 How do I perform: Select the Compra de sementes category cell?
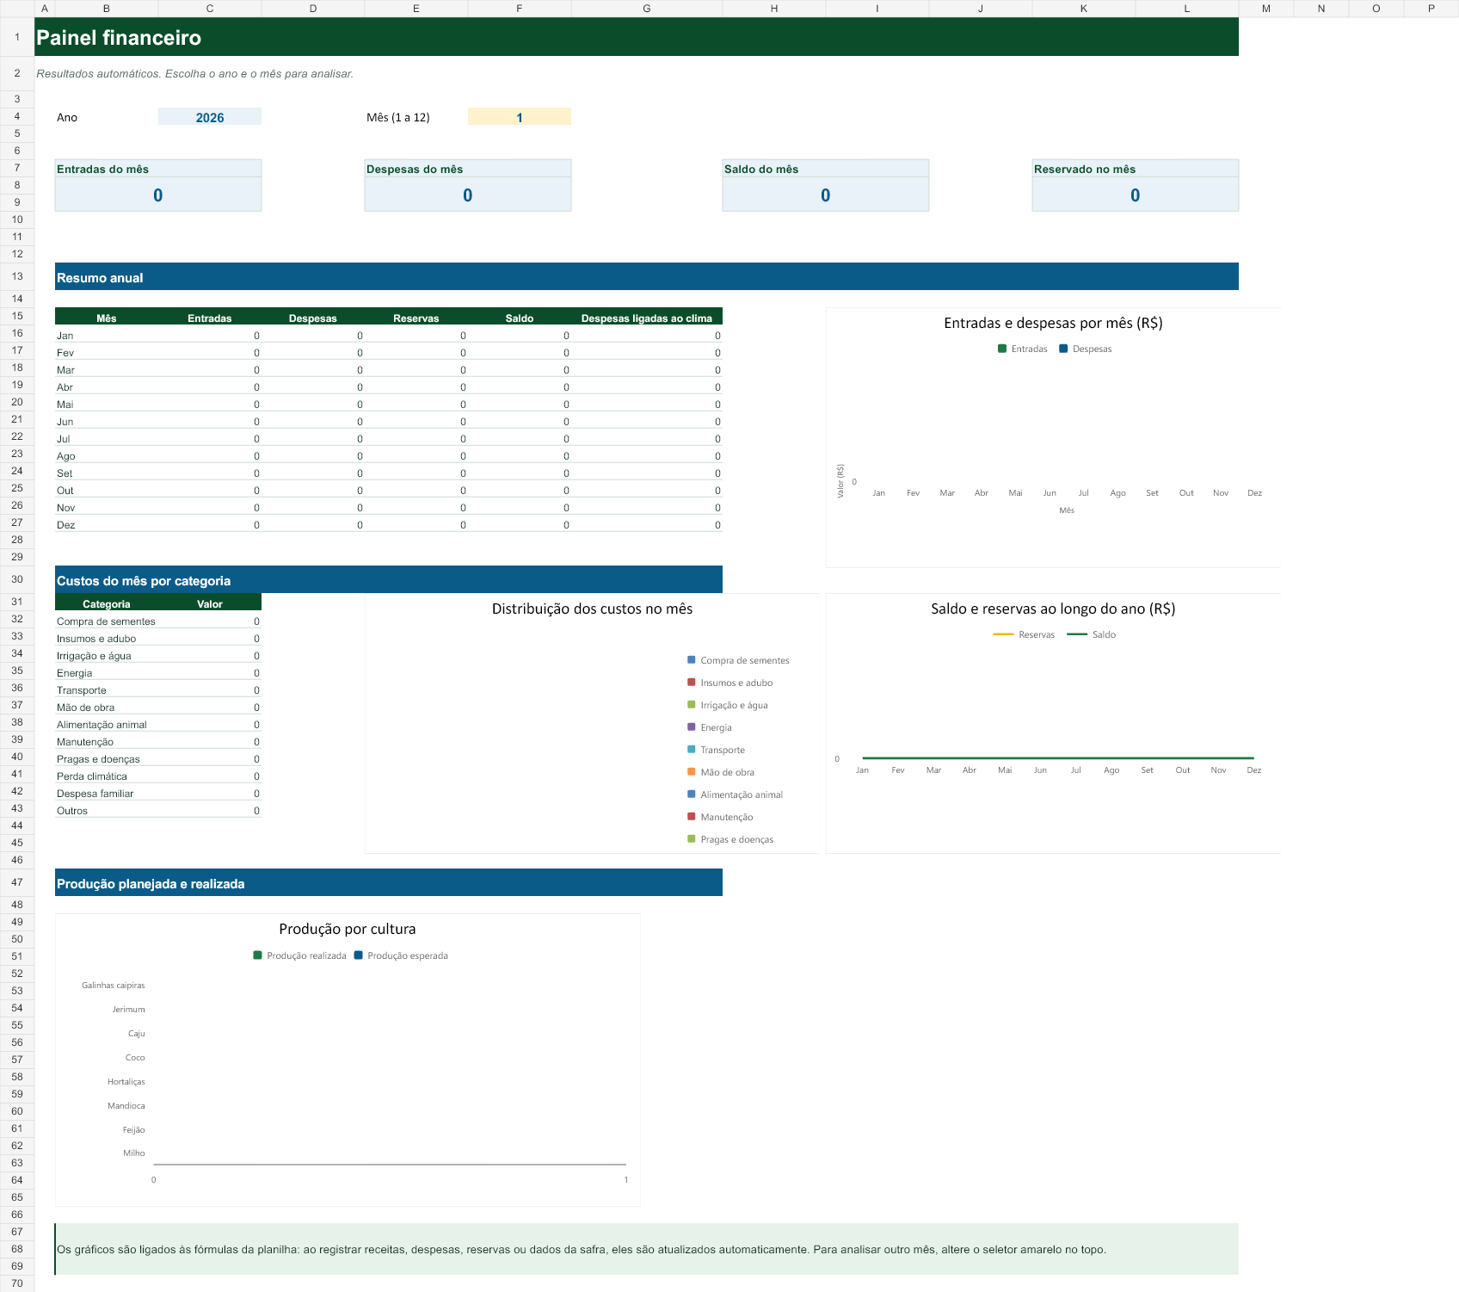[x=107, y=621]
